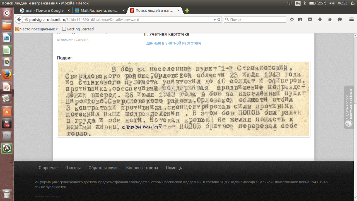Open the battery indicator showing 2:57
Screen dimensions: 357x201
tap(318, 3)
